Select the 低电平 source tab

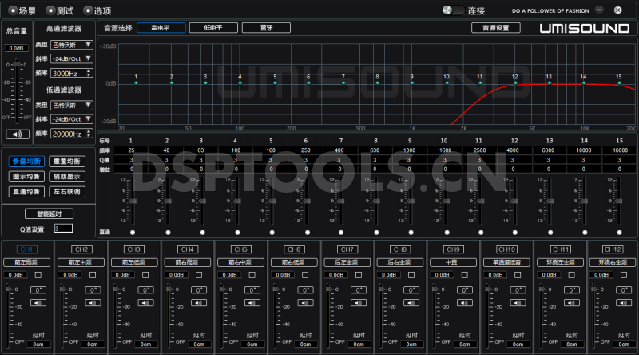point(213,28)
